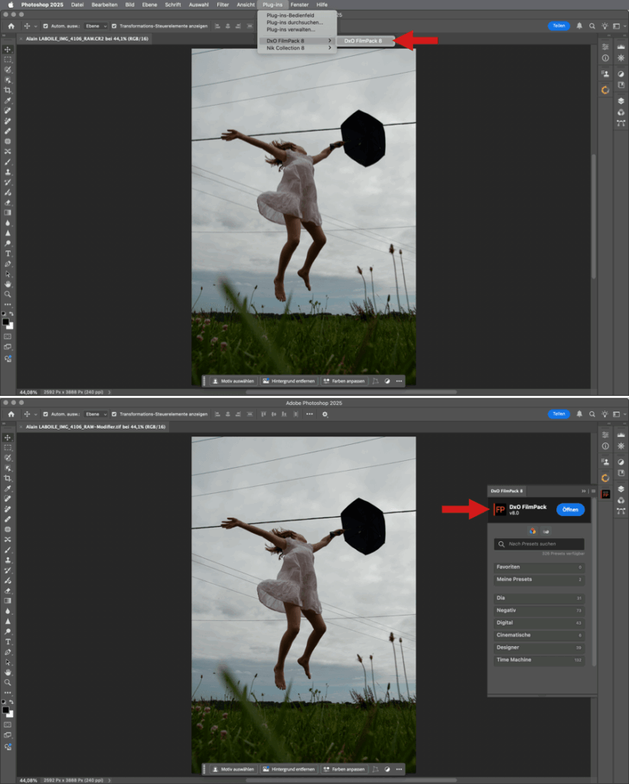Select the Hand tool in lower window toolbar
Viewport: 629px width, 784px height.
8,671
